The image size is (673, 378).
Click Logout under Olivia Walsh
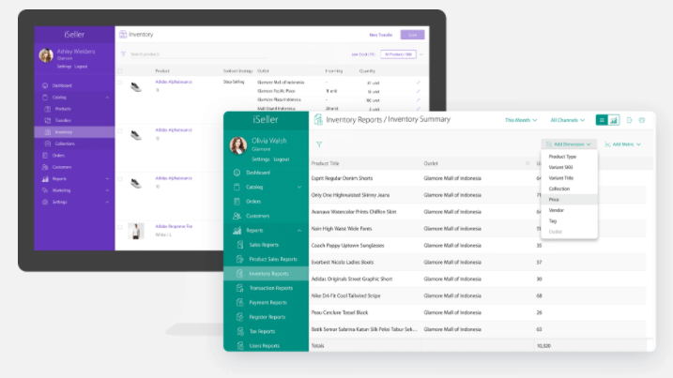pos(282,159)
